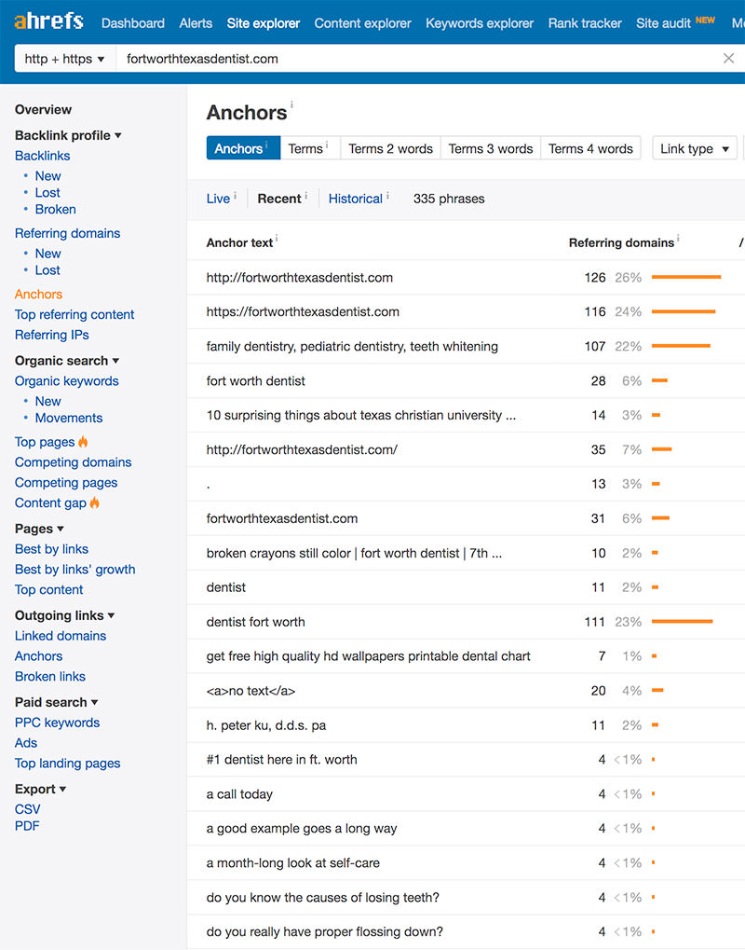
Task: Open Ads under Paid search
Action: 26,743
